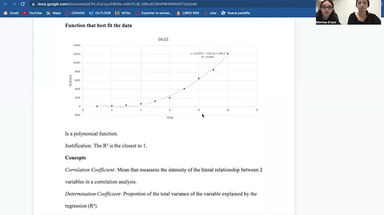Click the Outlook bookmark icon
Screen dimensions: 384x215
[x=91, y=13]
